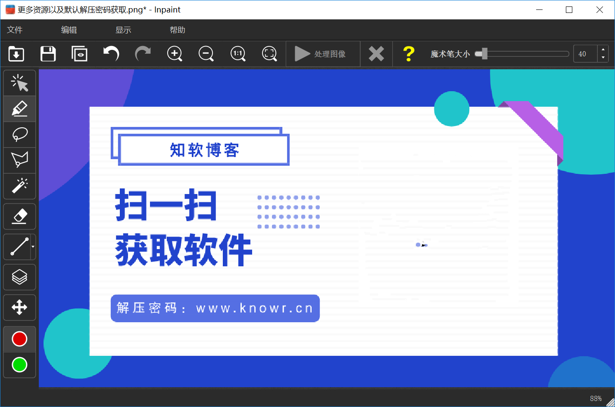
Task: Save the image with the floppy disk icon
Action: point(48,54)
